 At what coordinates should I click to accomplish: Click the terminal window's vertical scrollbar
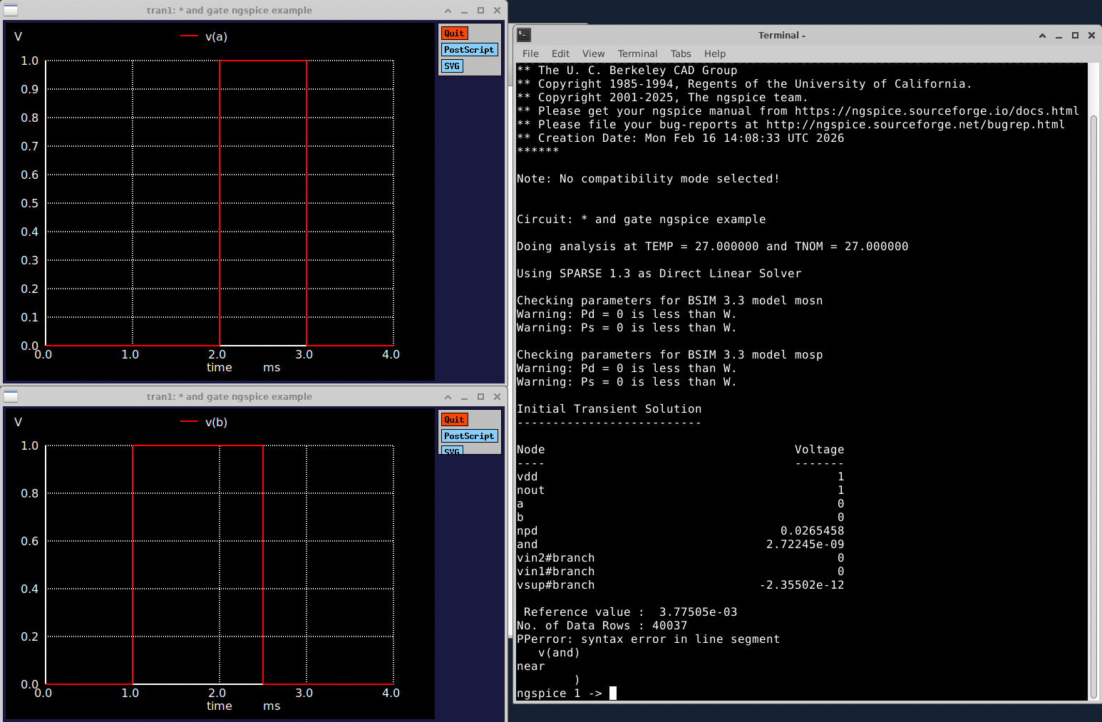[x=1093, y=406]
